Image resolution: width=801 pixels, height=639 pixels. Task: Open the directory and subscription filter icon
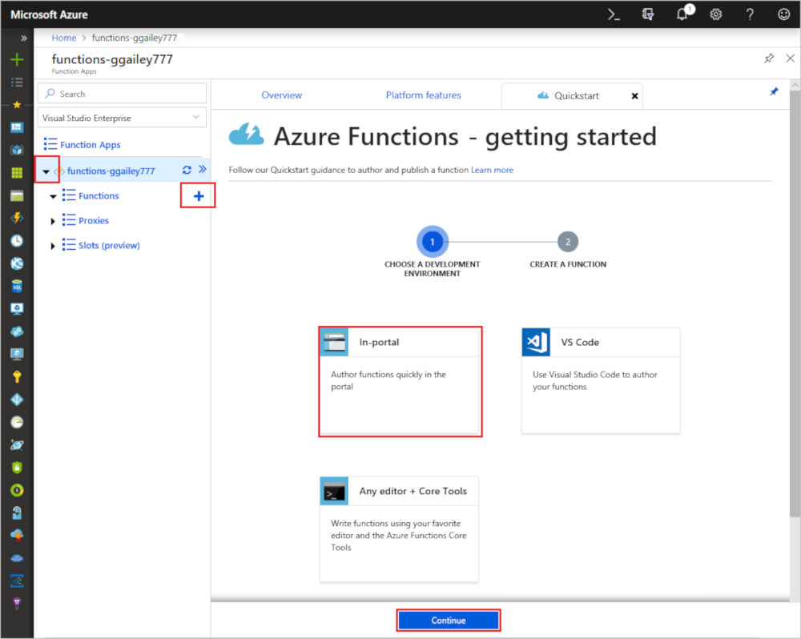(x=648, y=14)
